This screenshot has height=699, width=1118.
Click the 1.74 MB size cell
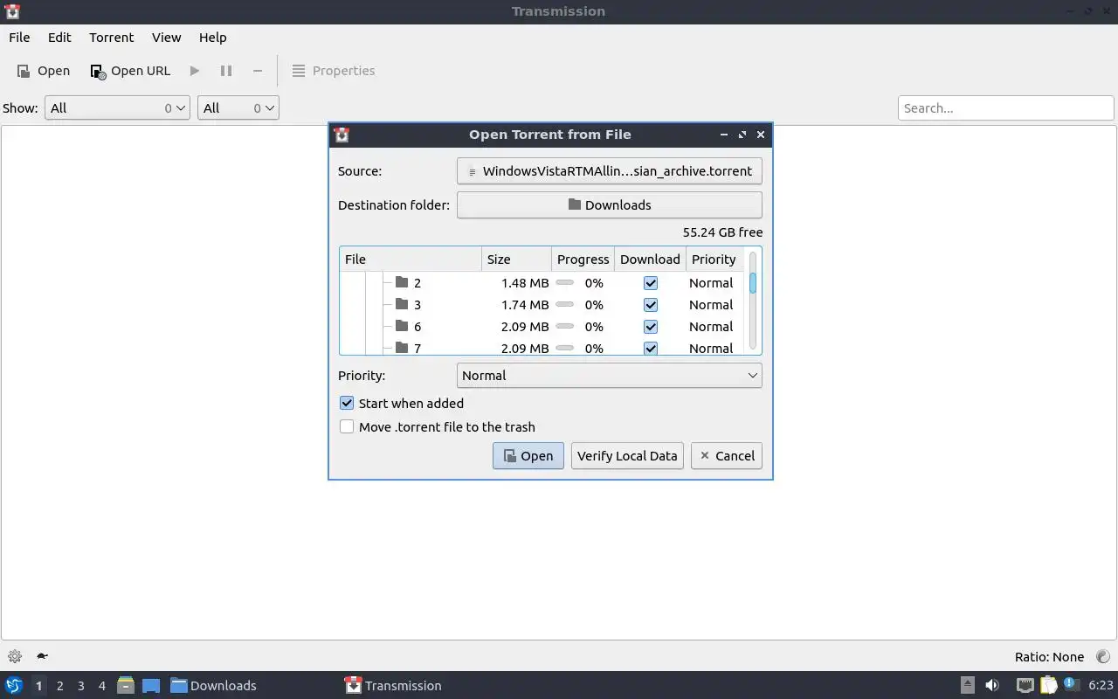pyautogui.click(x=525, y=305)
